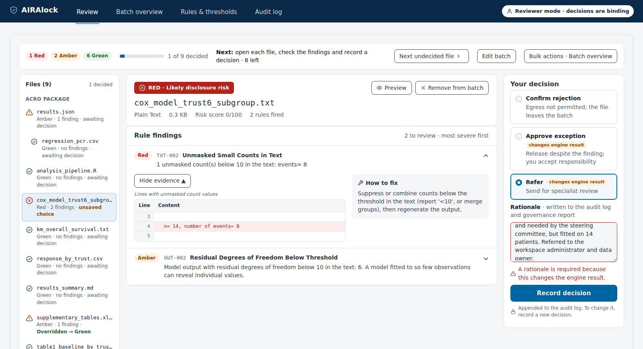
Task: Click the ACRO PACKAGE group heading
Action: pyautogui.click(x=47, y=99)
